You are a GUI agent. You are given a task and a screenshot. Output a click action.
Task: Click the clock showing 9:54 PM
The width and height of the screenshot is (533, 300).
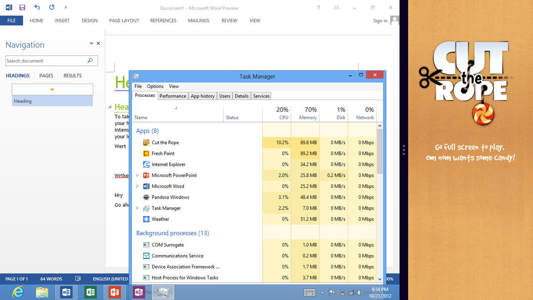[x=380, y=289]
